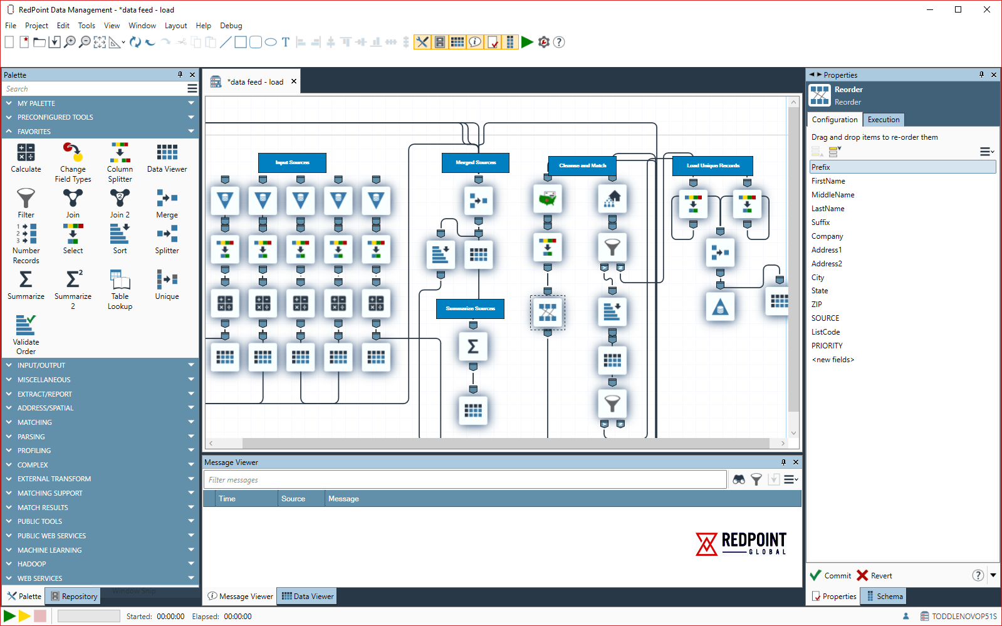Expand the ADDRESS/SPATIAL palette section

point(100,408)
